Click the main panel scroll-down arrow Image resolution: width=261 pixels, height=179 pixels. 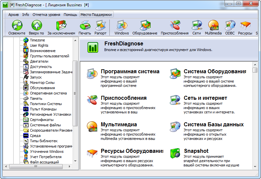255,166
